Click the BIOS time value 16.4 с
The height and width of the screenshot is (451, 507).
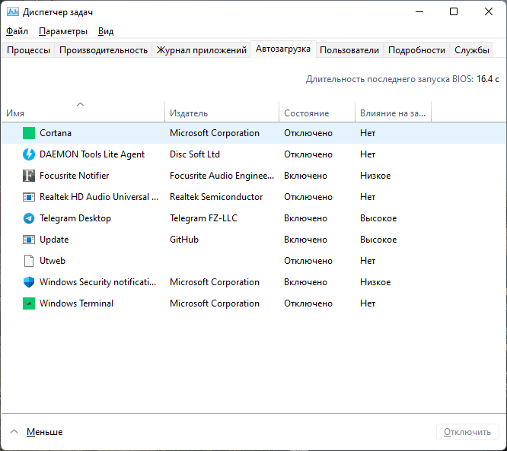tap(488, 79)
